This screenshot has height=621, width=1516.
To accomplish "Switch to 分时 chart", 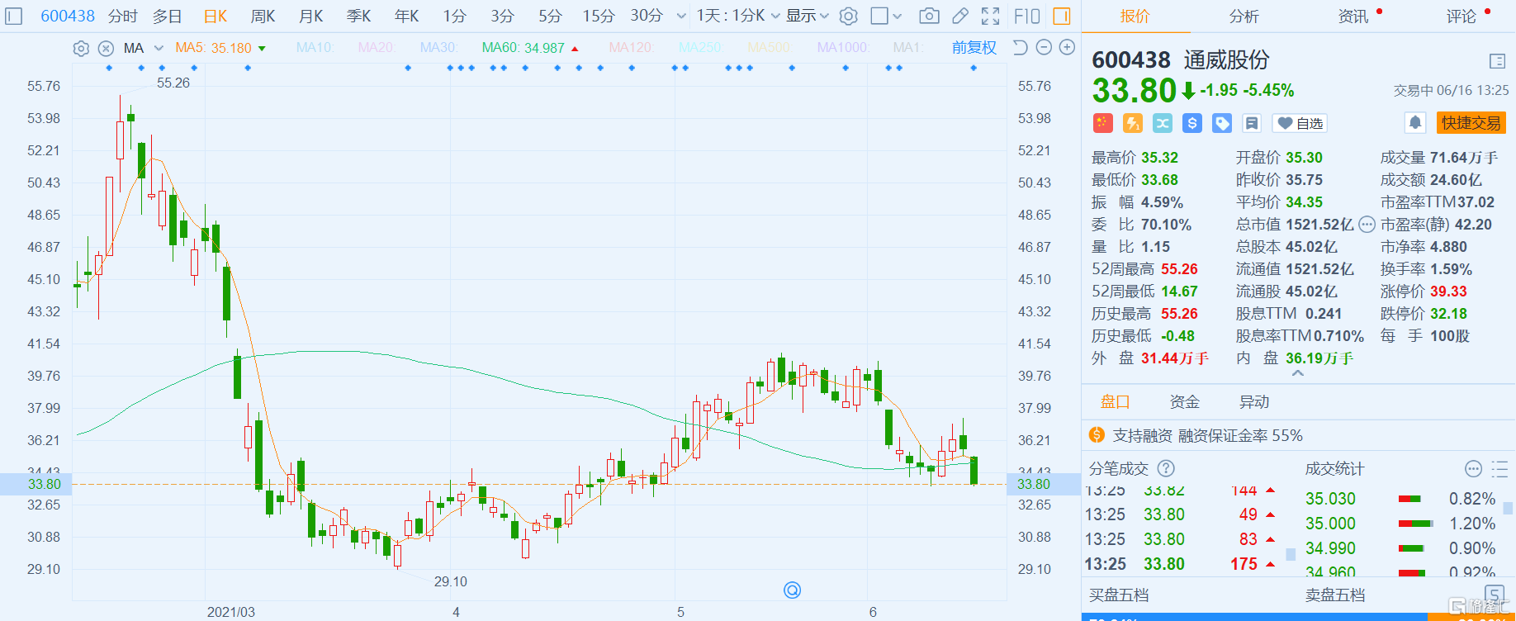I will pyautogui.click(x=122, y=16).
